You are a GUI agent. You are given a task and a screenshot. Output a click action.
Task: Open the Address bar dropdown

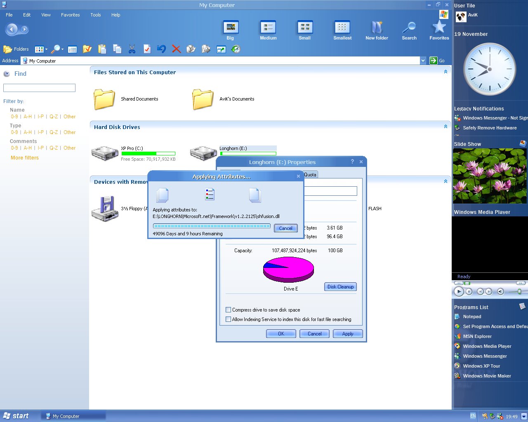[423, 61]
